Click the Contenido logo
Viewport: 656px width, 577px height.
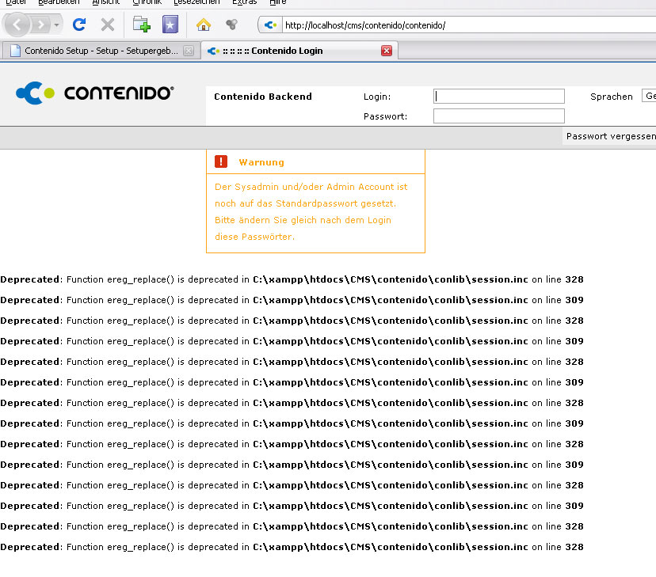click(95, 93)
